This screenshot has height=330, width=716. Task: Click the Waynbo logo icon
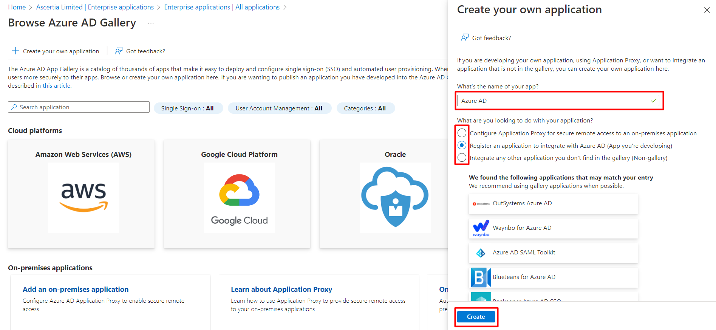pos(481,228)
